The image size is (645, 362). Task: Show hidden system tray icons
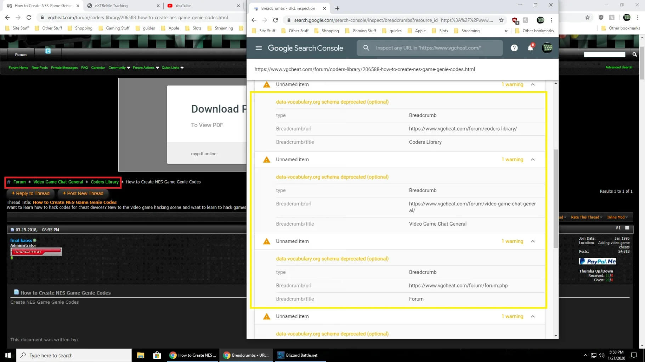pyautogui.click(x=585, y=355)
